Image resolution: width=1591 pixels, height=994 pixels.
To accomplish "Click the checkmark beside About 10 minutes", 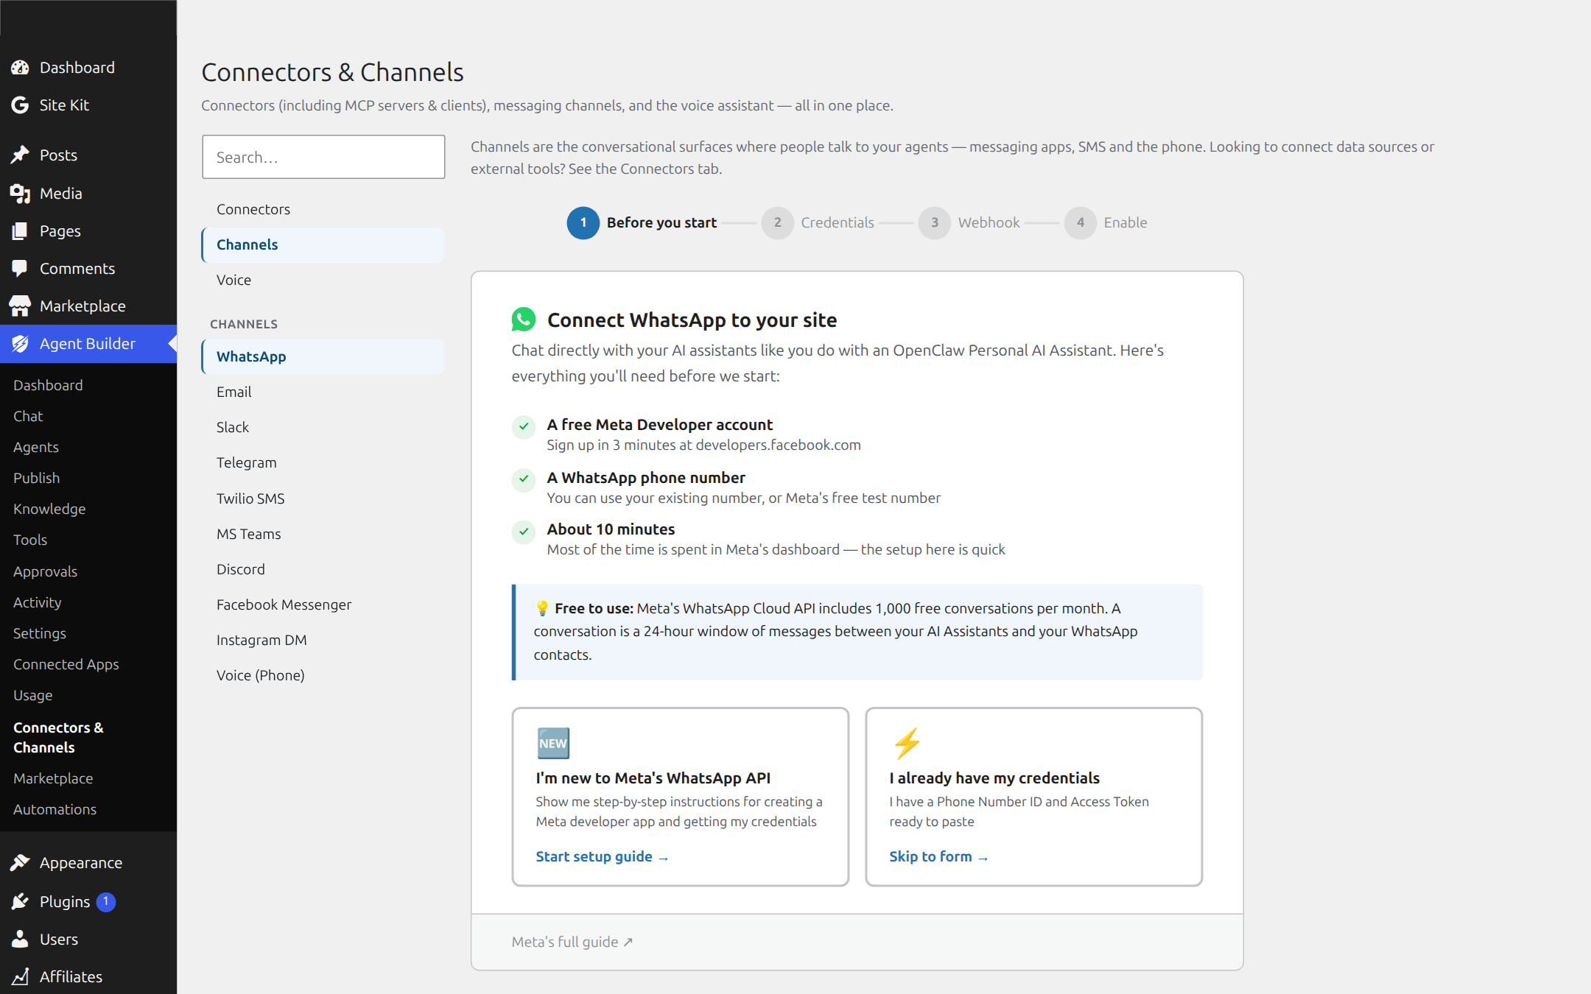I will tap(524, 531).
